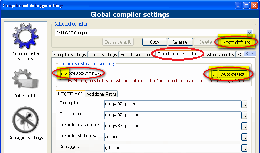Expand the Selected compiler dropdown
The height and width of the screenshot is (153, 260).
(250, 33)
